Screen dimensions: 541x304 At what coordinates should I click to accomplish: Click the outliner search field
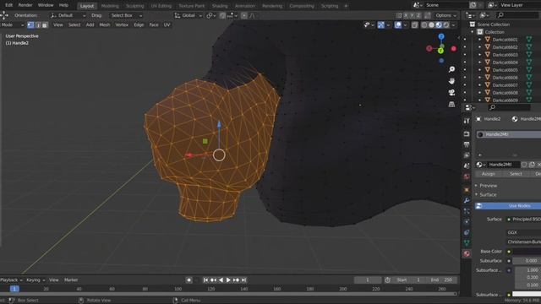coord(518,15)
